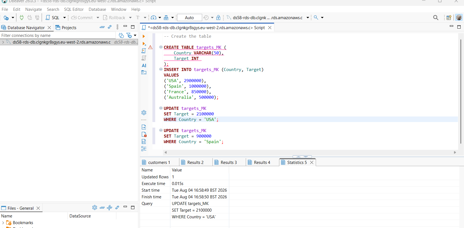Image resolution: width=464 pixels, height=228 pixels.
Task: Click the reconnect icon in toolbar
Action: (30, 17)
